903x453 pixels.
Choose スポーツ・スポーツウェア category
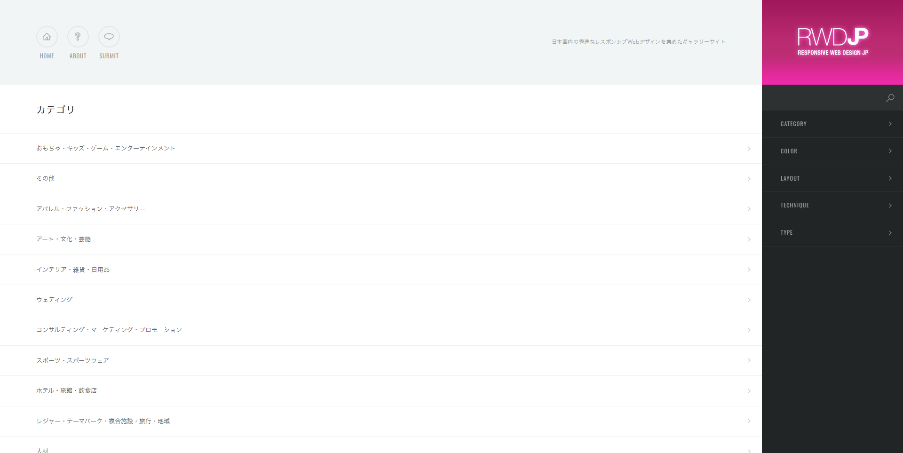pyautogui.click(x=73, y=360)
